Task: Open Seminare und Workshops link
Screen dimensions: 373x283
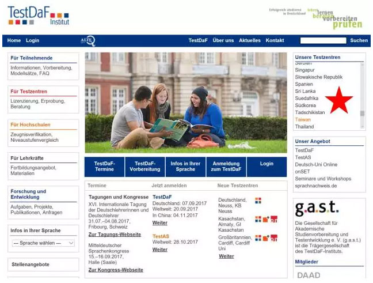Action: (x=323, y=179)
